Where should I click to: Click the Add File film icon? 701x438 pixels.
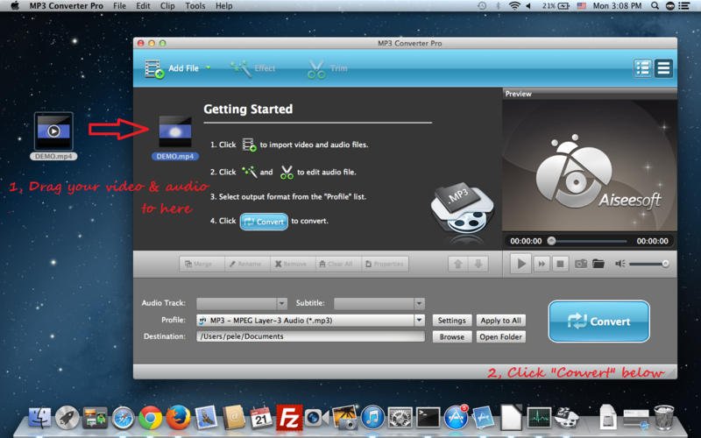[x=154, y=69]
